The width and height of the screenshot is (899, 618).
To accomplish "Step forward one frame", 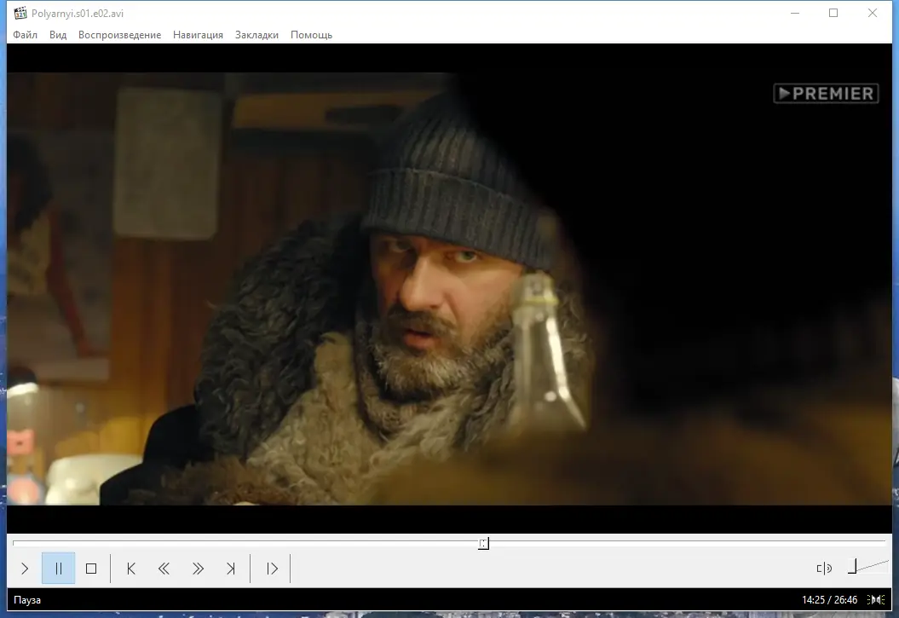I will point(272,568).
